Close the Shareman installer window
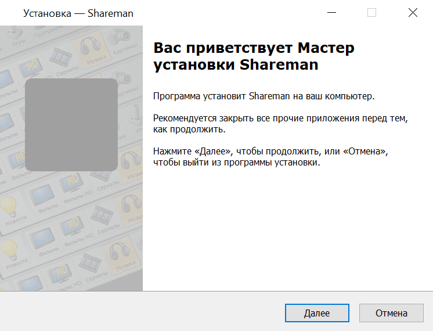The width and height of the screenshot is (433, 331). pos(413,13)
